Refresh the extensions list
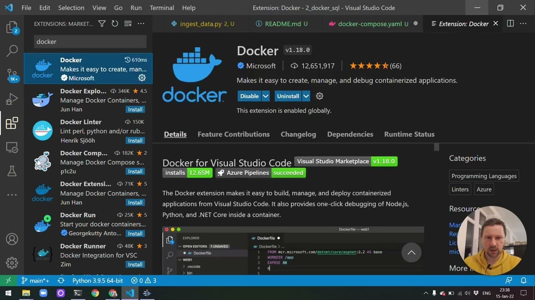535x300 pixels. (115, 24)
